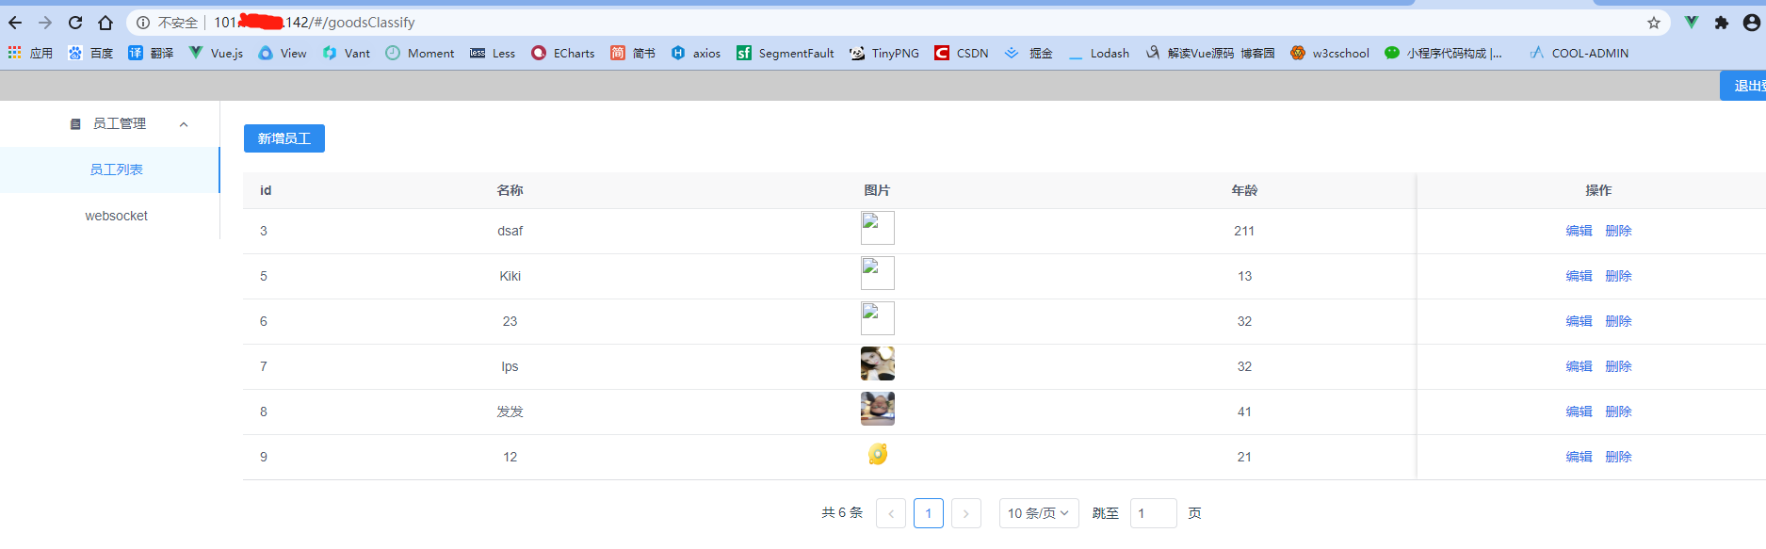This screenshot has width=1766, height=549.
Task: Open the View bookmark
Action: click(x=283, y=53)
